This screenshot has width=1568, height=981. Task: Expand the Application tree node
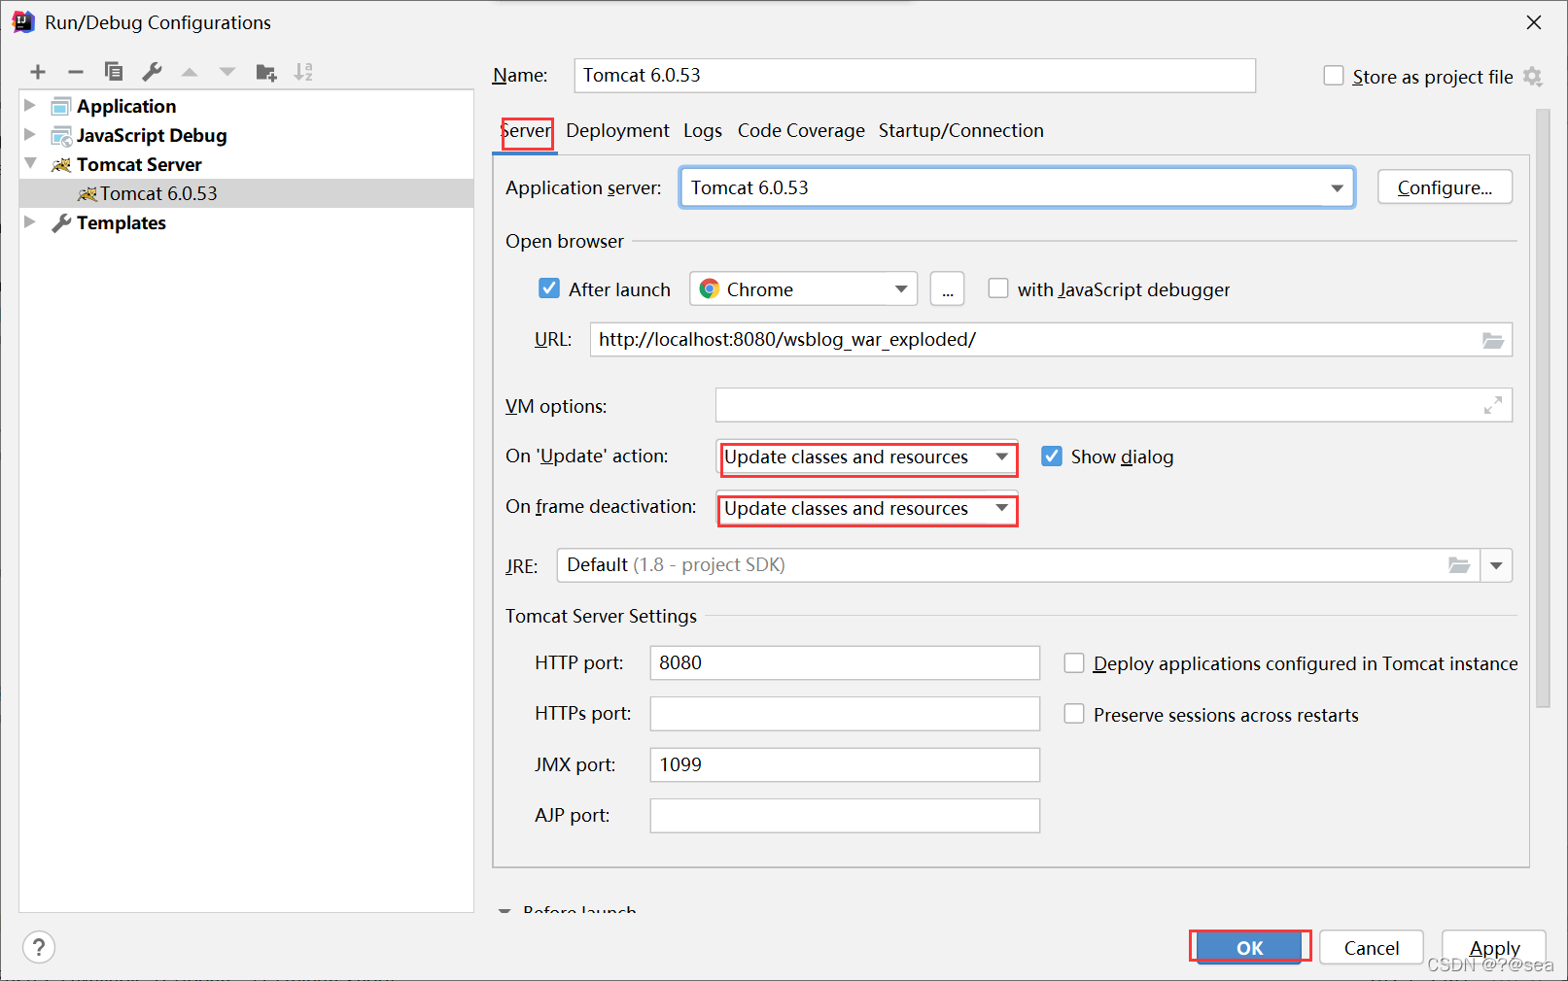point(30,105)
